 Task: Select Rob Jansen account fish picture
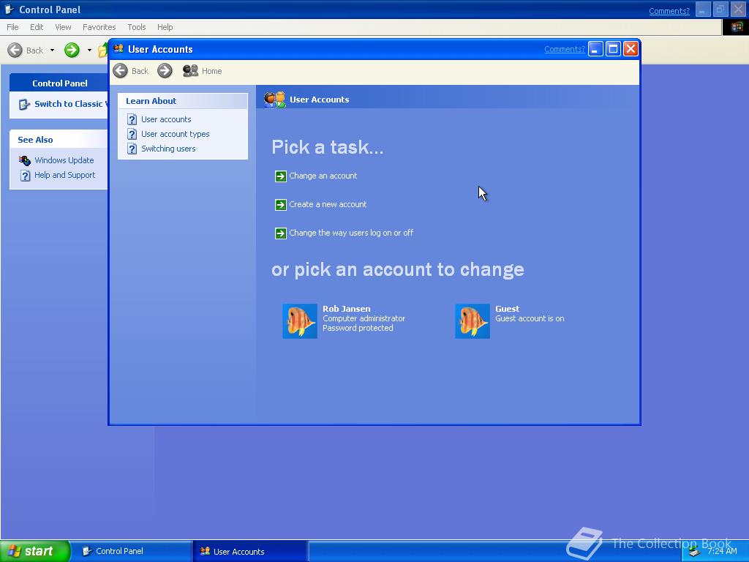tap(300, 321)
